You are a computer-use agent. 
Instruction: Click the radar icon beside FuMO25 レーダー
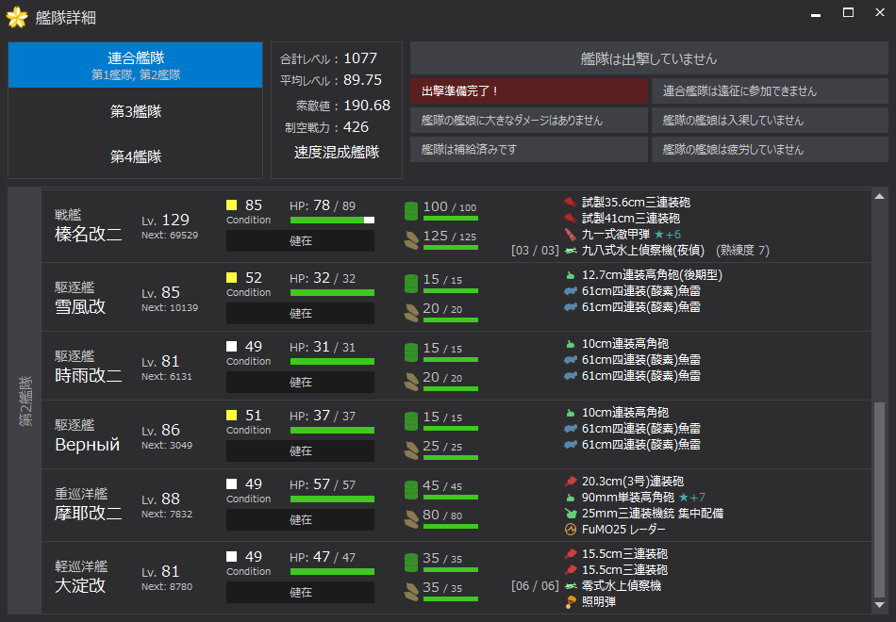point(570,530)
